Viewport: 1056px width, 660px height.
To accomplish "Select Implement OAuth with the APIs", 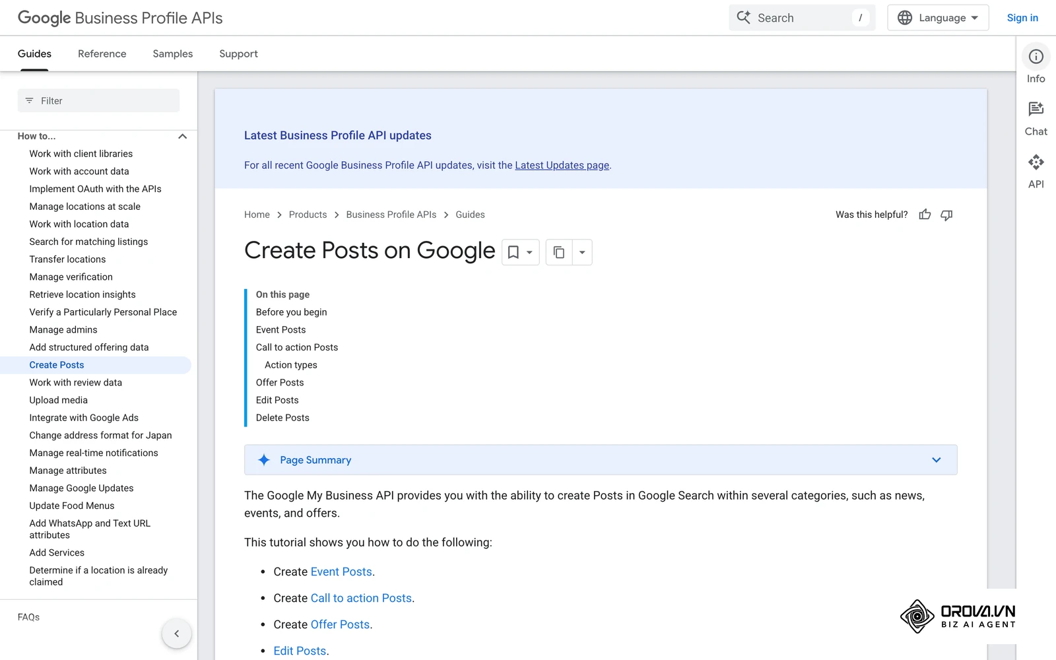I will click(x=95, y=189).
